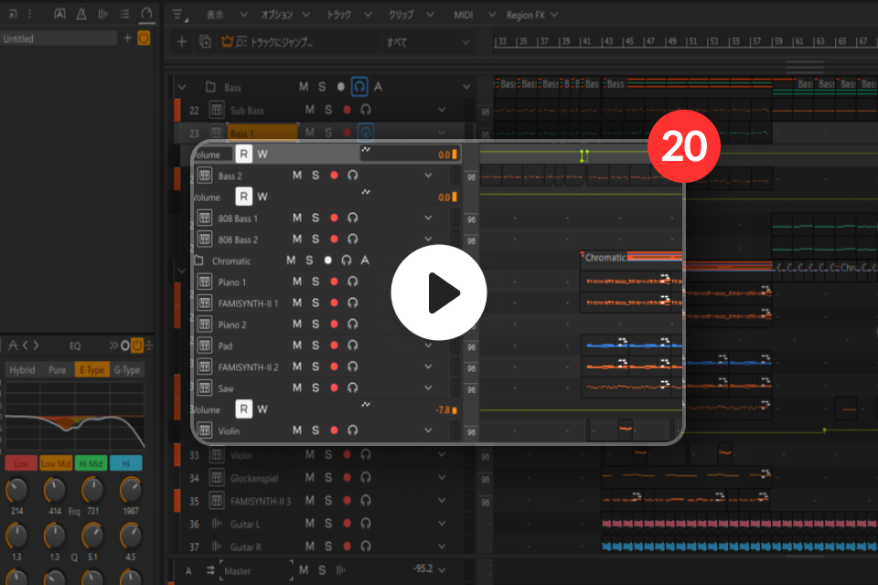Image resolution: width=878 pixels, height=585 pixels.
Task: Solo the Pad track
Action: point(316,346)
